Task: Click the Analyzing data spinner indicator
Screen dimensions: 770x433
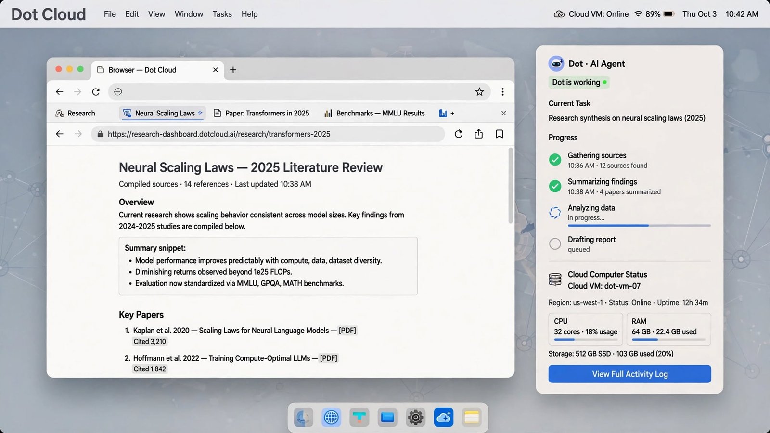Action: [x=555, y=213]
